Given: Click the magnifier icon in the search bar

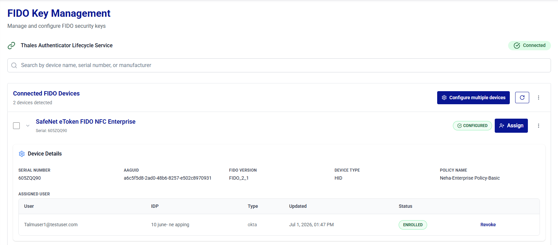Looking at the screenshot, I should [14, 65].
